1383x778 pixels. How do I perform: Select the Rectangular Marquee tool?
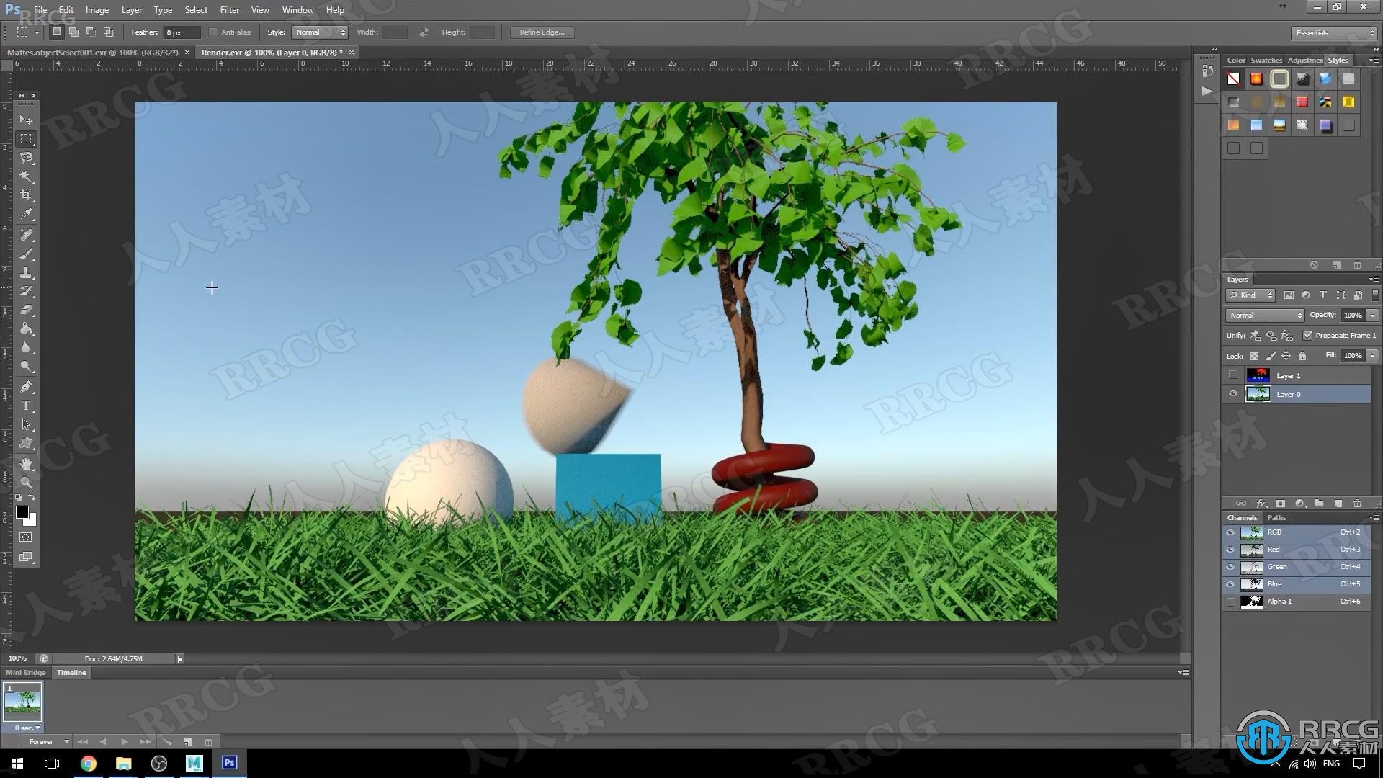[26, 138]
